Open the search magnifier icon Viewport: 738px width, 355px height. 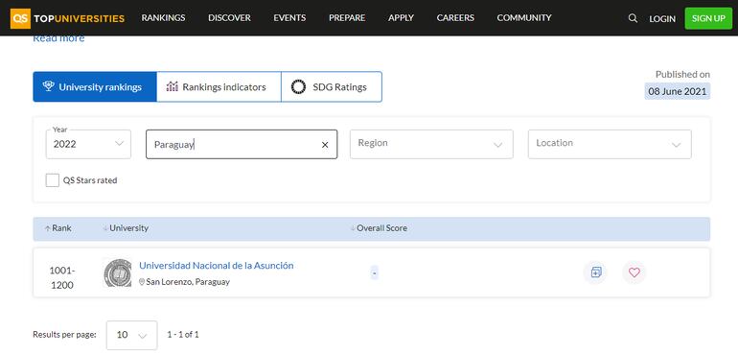[x=633, y=18]
